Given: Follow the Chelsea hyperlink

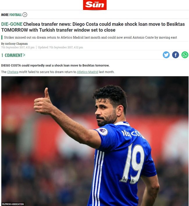Looking at the screenshot, I should point(13,72).
